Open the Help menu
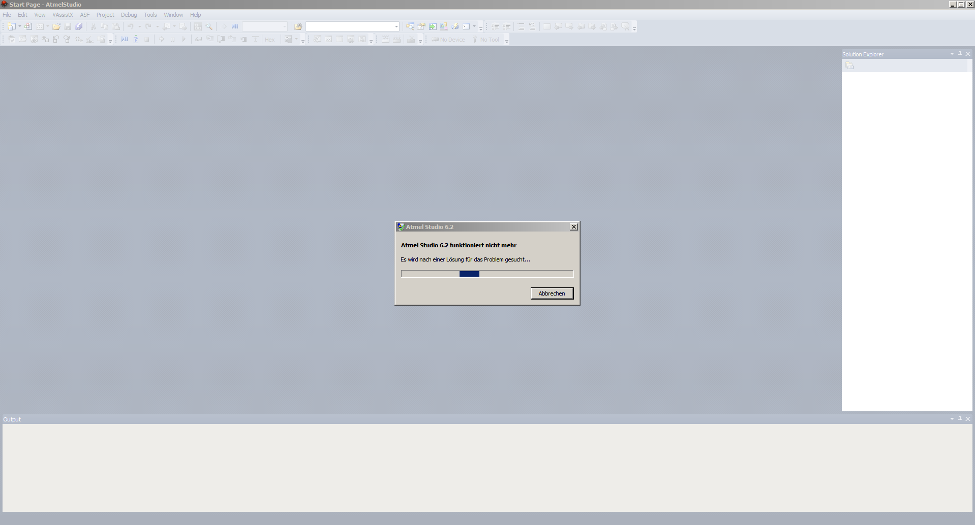This screenshot has width=975, height=525. [x=196, y=15]
